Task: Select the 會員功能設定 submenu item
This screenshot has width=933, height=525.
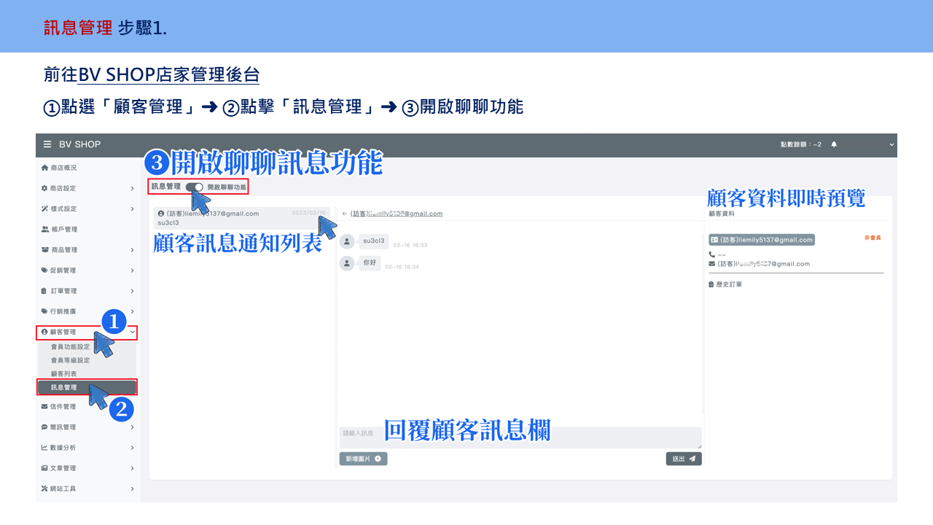Action: [70, 347]
